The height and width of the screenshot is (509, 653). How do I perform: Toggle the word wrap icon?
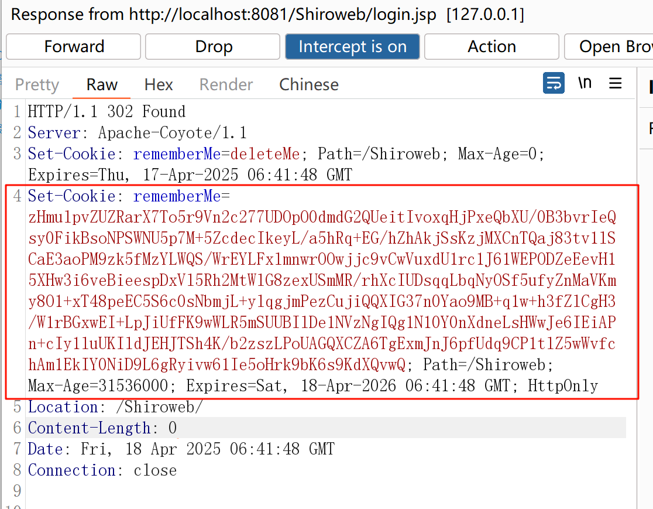[554, 83]
